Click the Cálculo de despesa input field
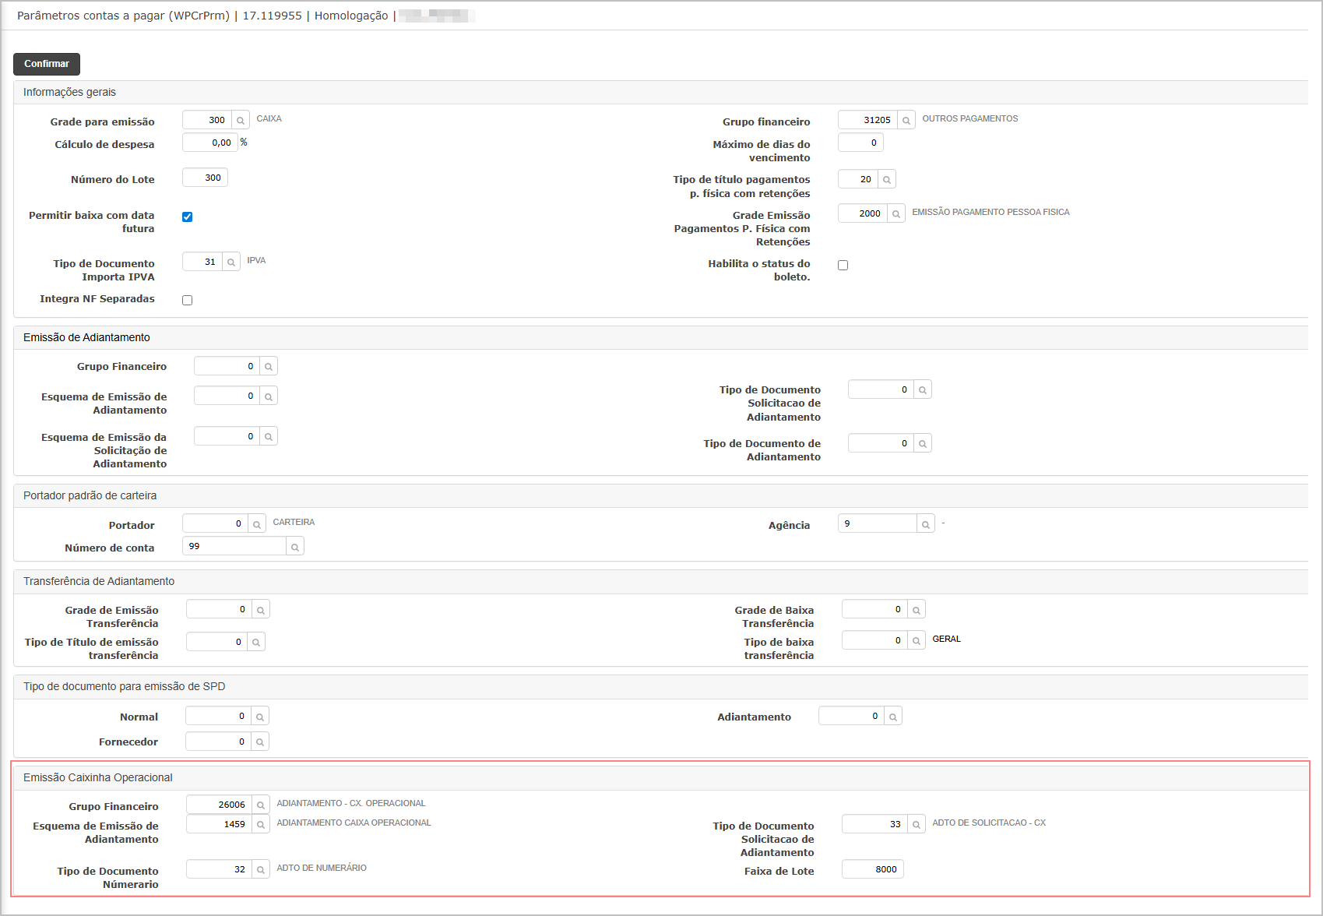 (209, 143)
